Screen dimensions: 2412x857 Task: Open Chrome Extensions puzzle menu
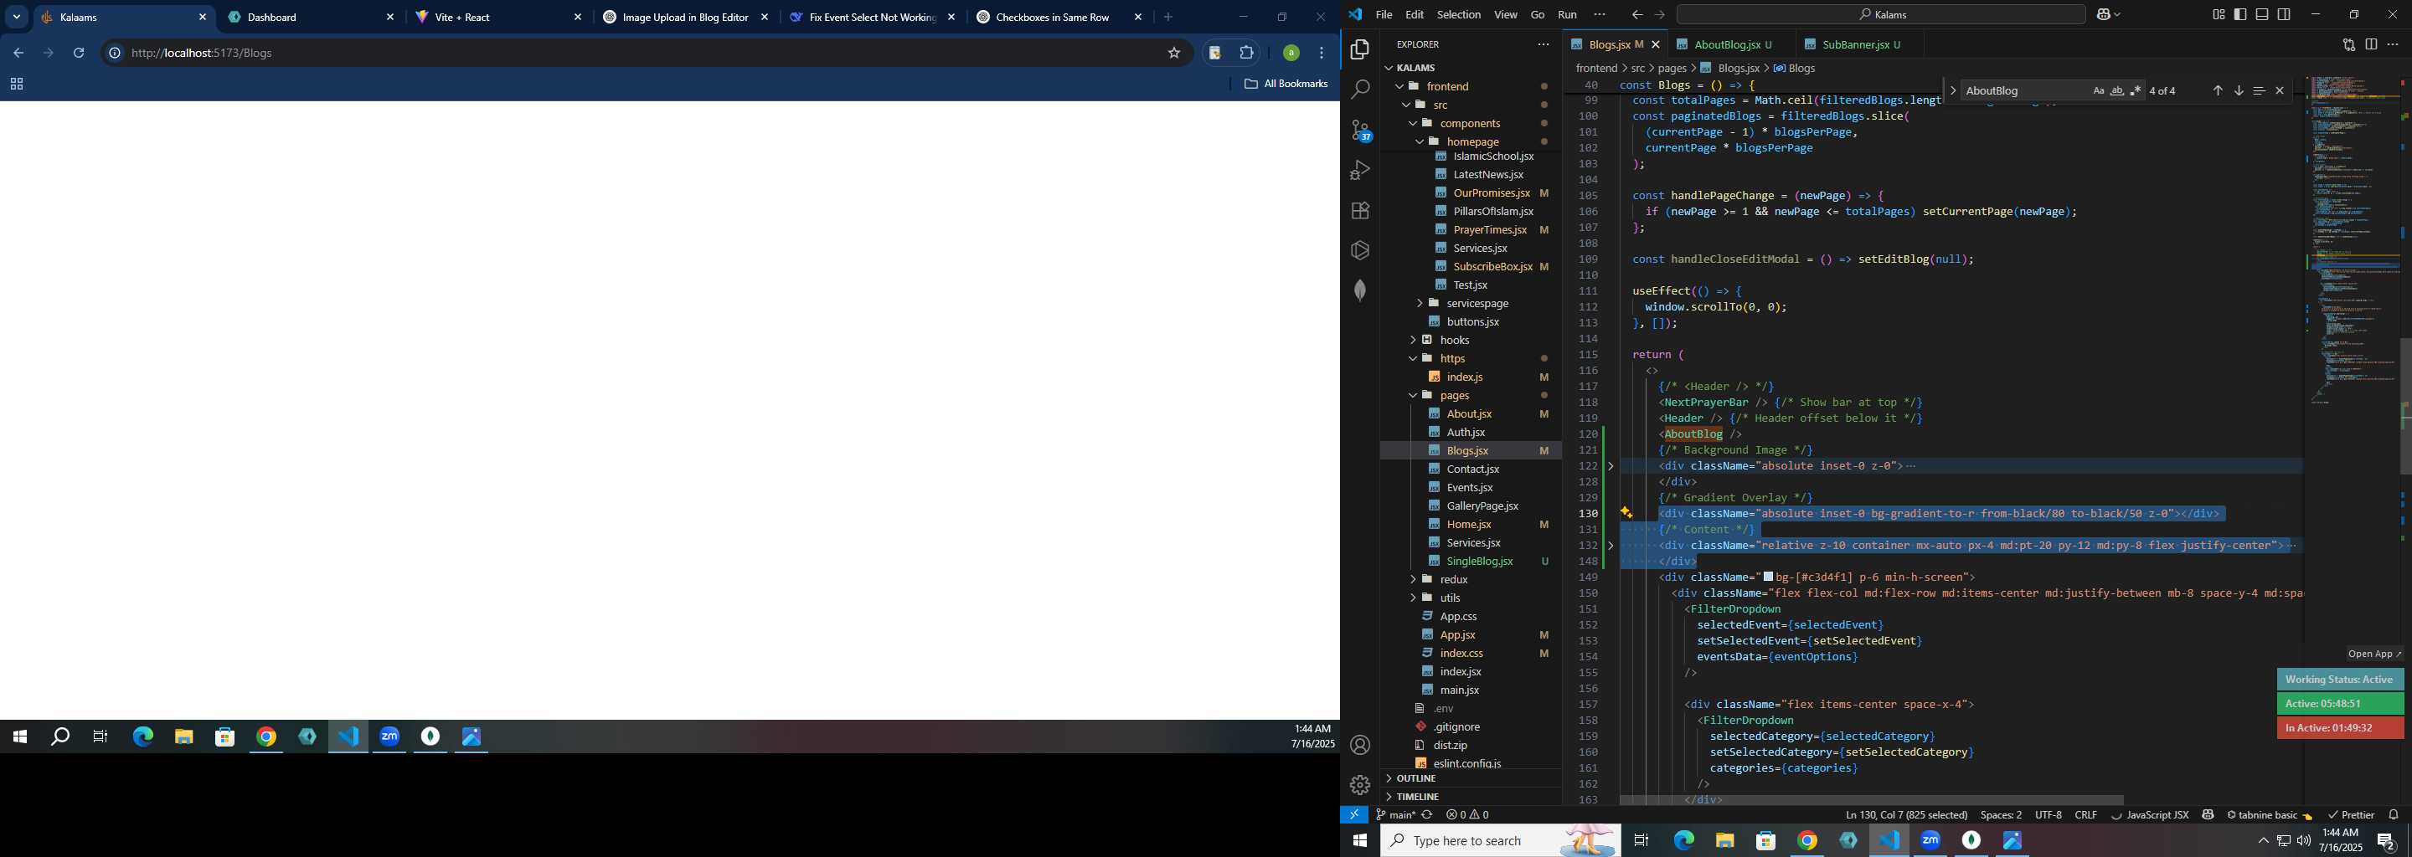pyautogui.click(x=1246, y=54)
